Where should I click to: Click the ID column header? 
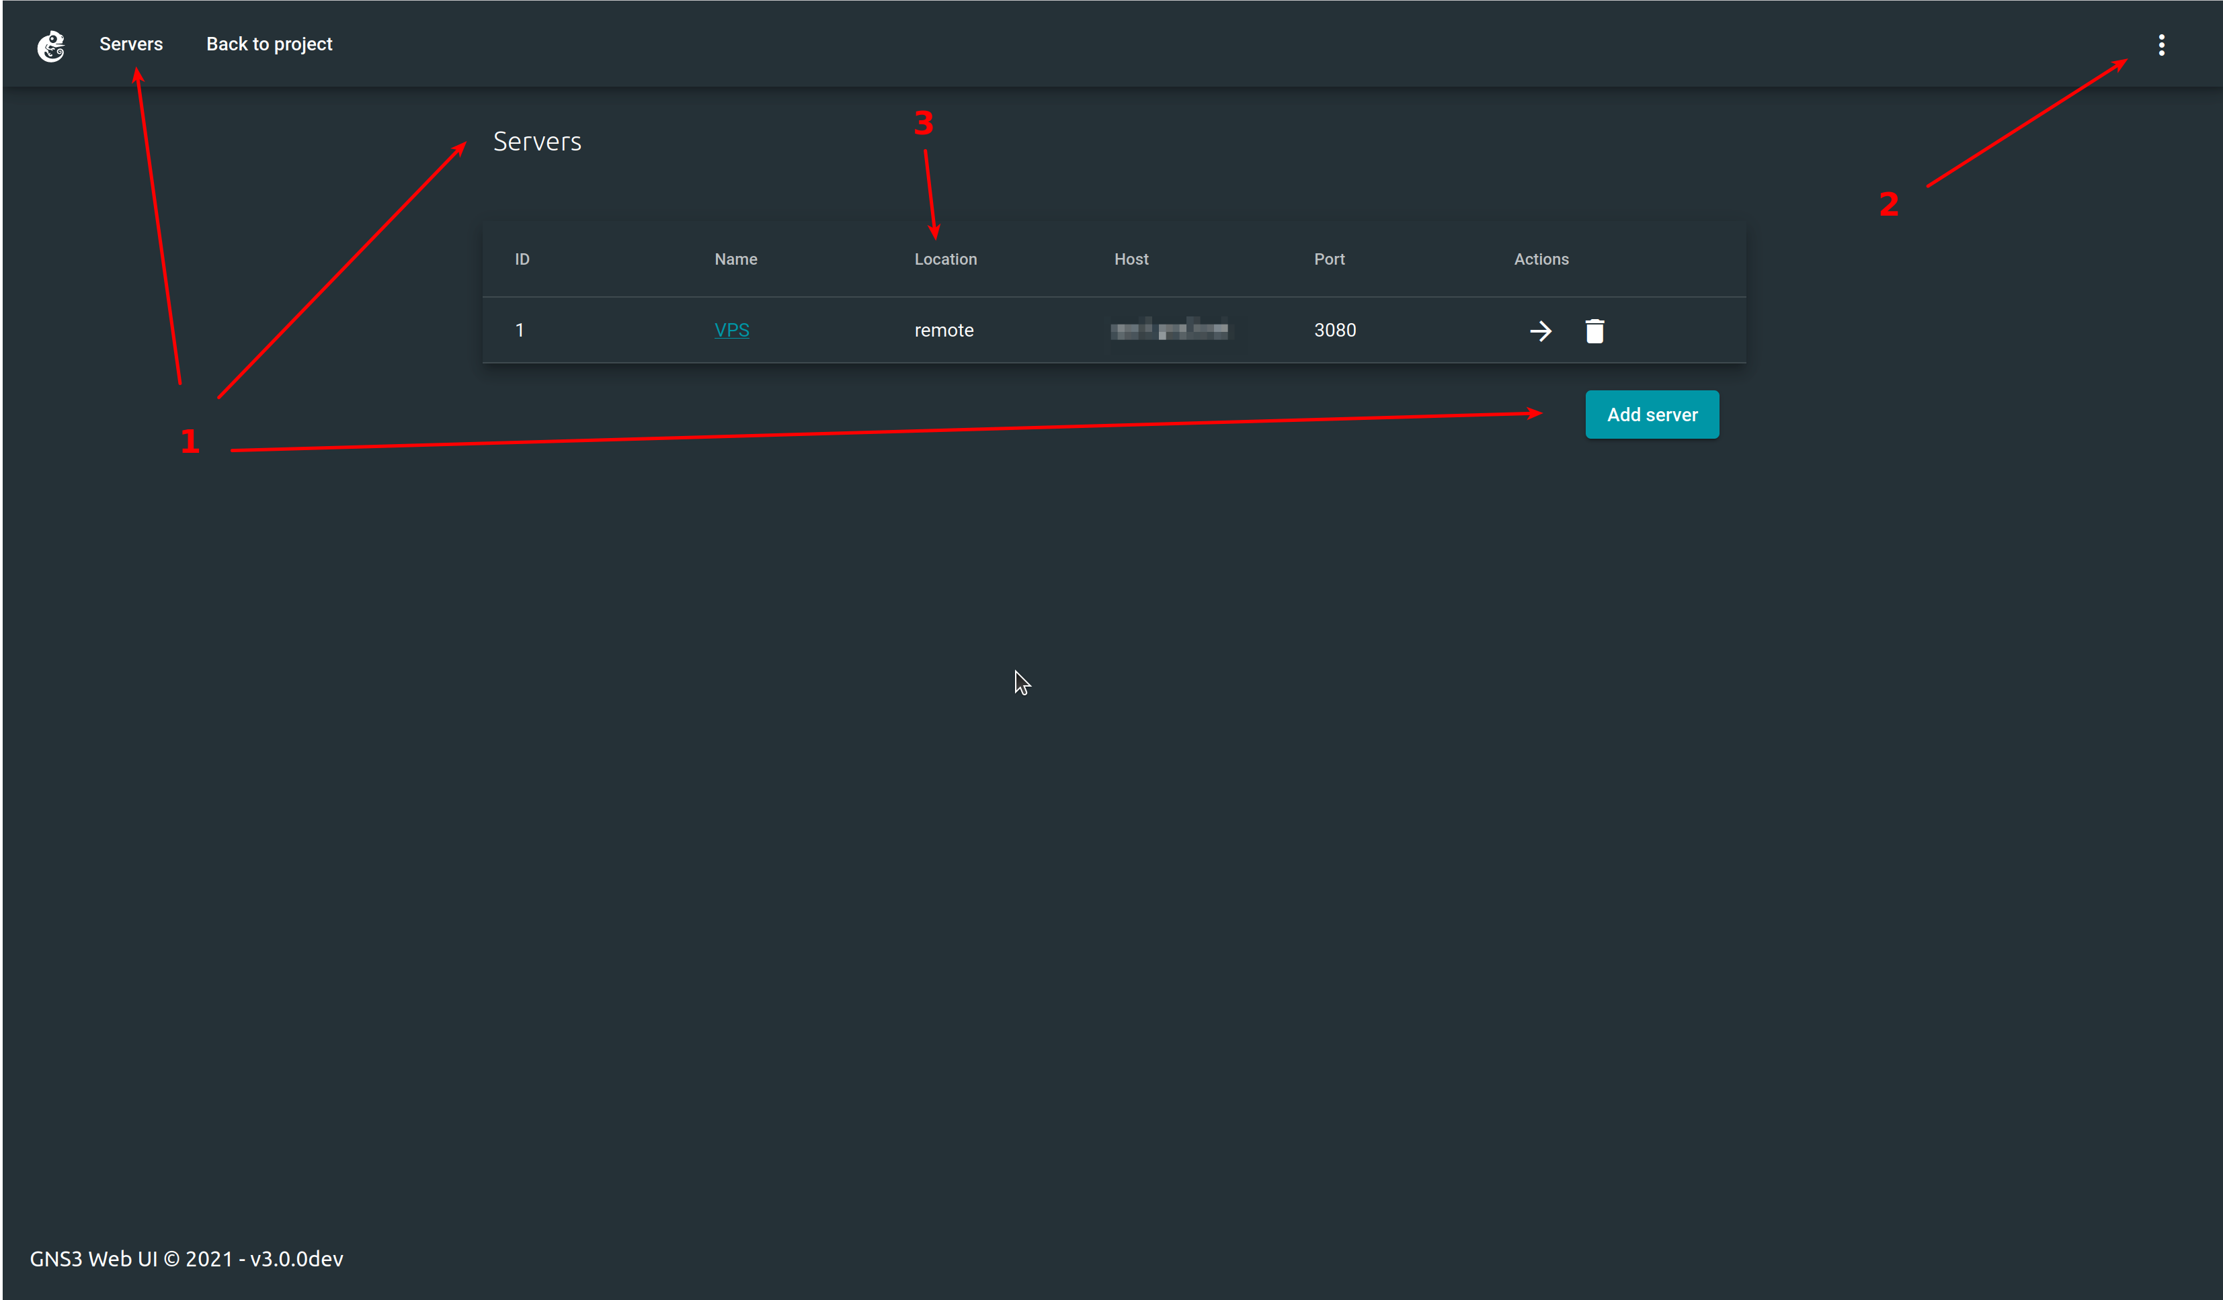[522, 258]
